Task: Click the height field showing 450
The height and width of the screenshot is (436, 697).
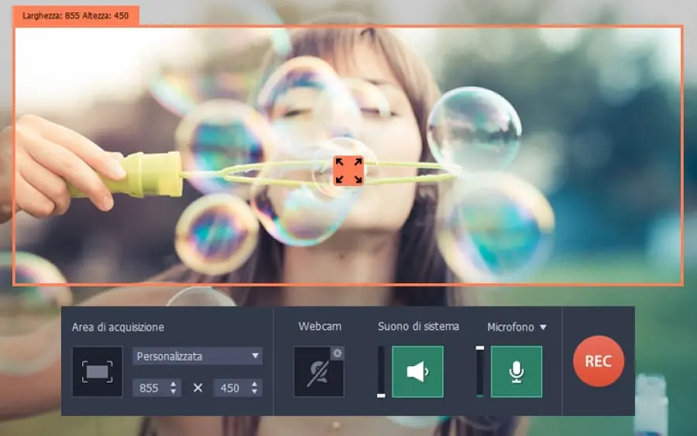Action: (231, 388)
